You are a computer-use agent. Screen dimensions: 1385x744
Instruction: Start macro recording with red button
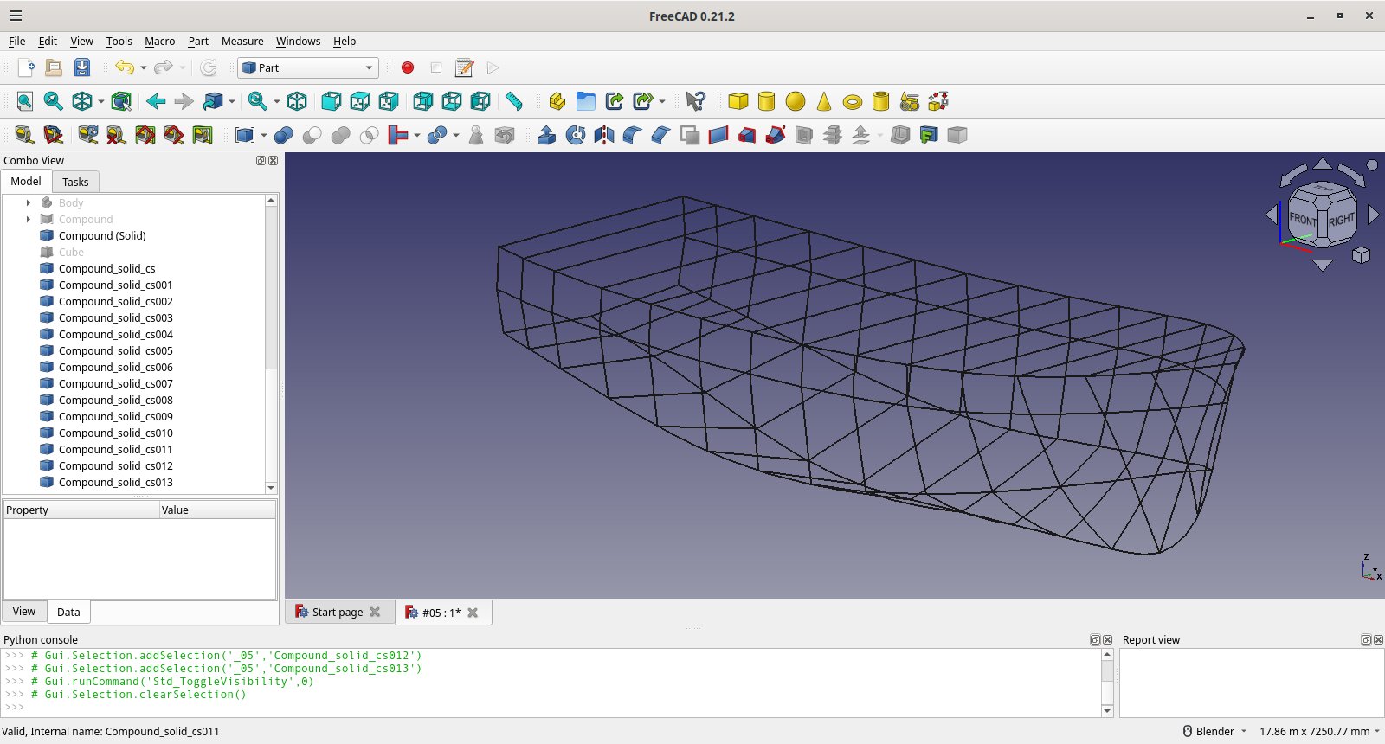point(408,67)
